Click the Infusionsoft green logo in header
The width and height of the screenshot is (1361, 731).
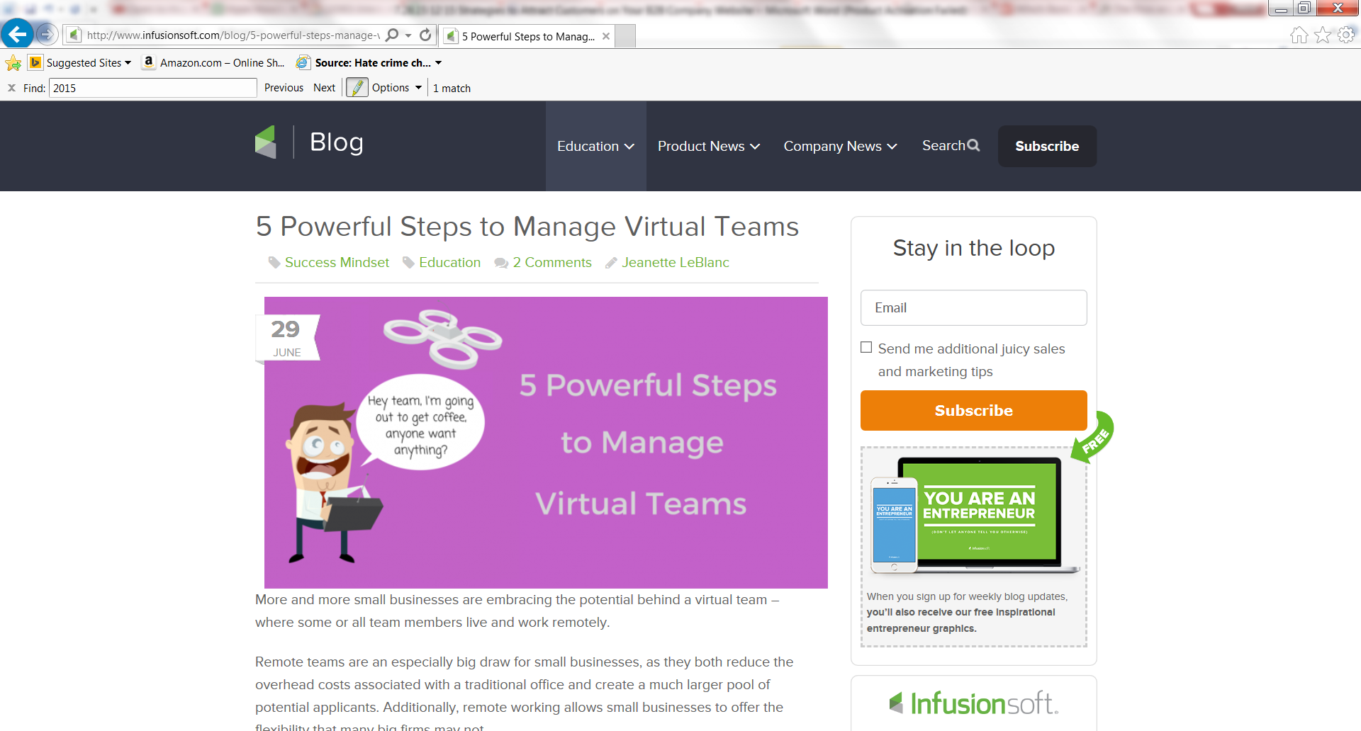[x=266, y=142]
